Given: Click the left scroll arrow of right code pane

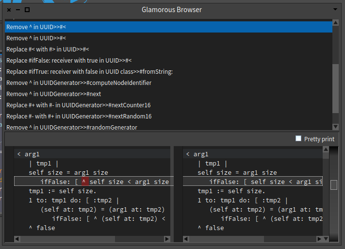Looking at the screenshot, I should pos(186,239).
